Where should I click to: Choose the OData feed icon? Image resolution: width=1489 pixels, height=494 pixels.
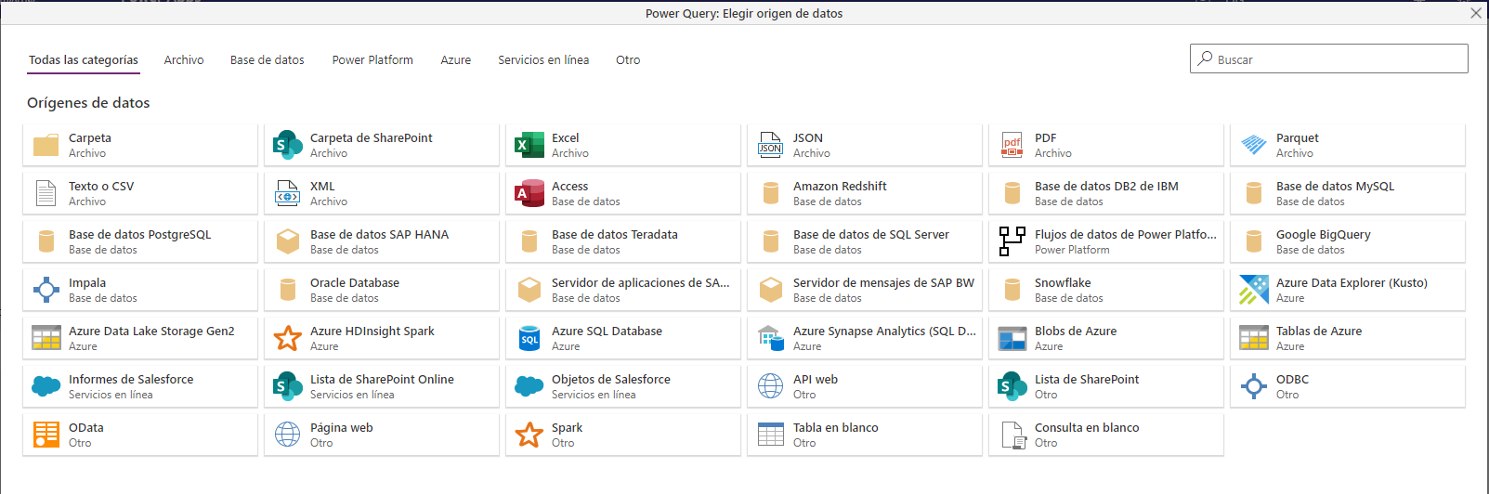[x=46, y=435]
